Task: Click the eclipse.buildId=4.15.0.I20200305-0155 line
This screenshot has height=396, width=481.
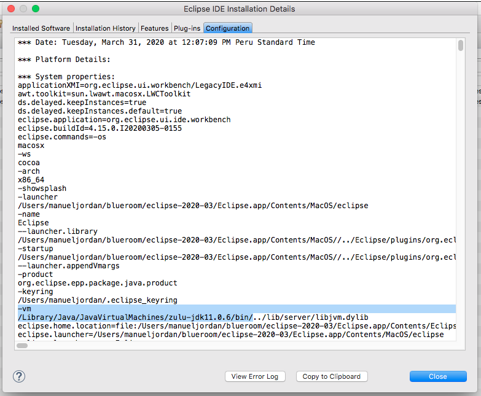Action: (x=100, y=128)
